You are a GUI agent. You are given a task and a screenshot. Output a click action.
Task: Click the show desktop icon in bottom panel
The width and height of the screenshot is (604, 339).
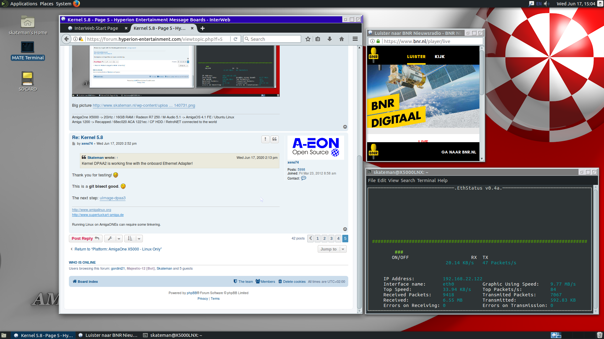(x=4, y=335)
